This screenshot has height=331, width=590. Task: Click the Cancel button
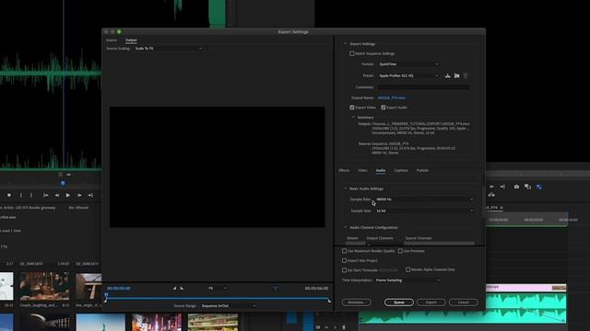(463, 302)
